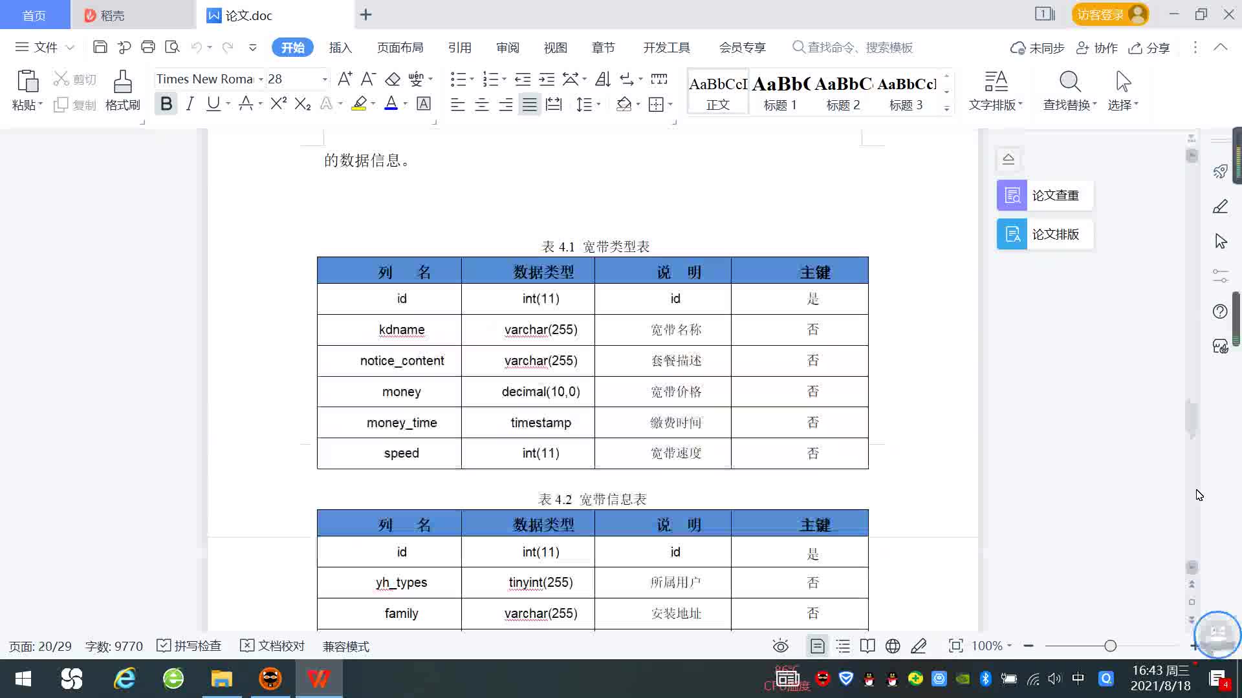Toggle Italic formatting button
The width and height of the screenshot is (1242, 698).
(x=190, y=104)
